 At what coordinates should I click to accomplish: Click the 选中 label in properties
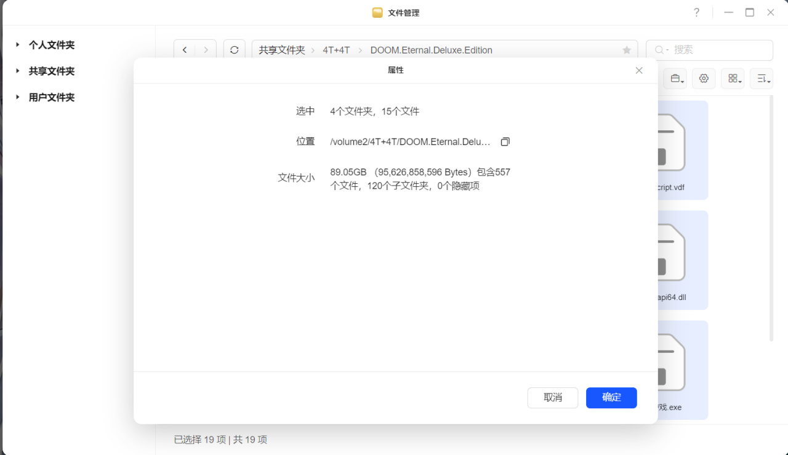305,111
